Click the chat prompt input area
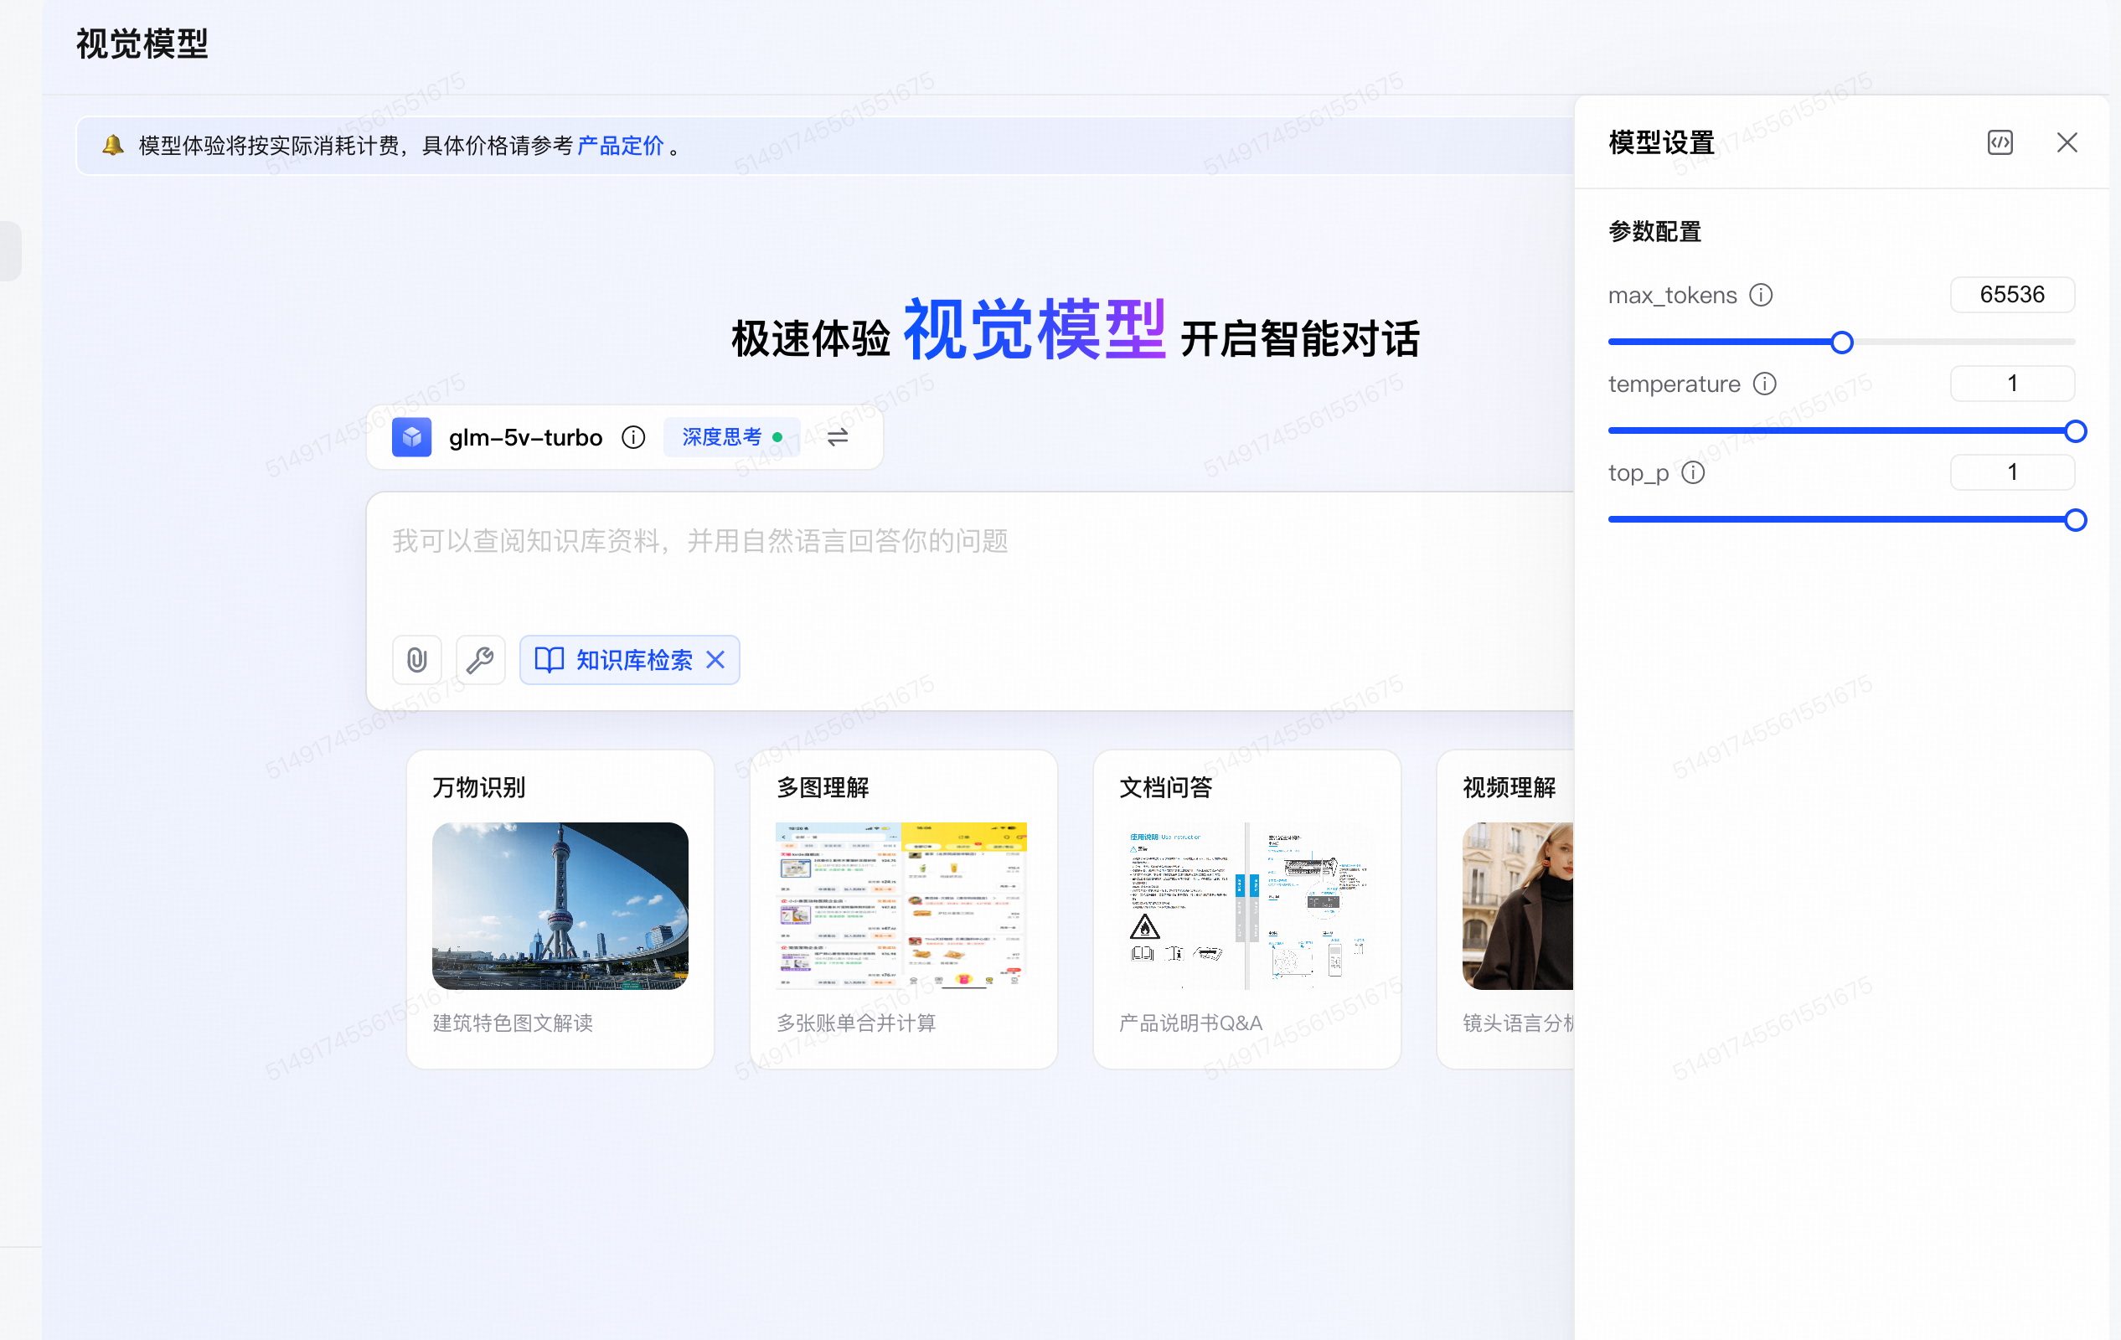2121x1340 pixels. [880, 564]
